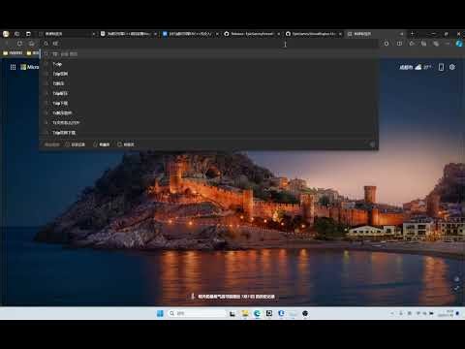Screen dimensions: 465x349
Task: Open the Settings and more ellipsis menu
Action: 448,44
